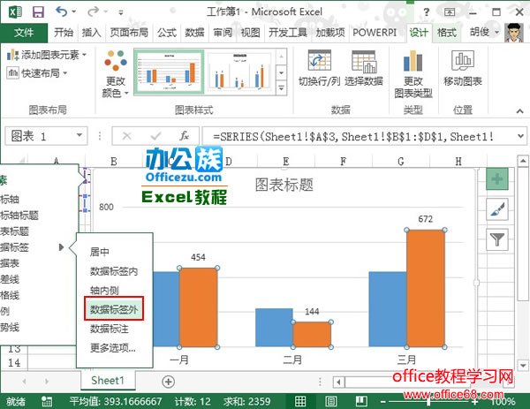Click the Save icon in quick access toolbar
The height and width of the screenshot is (409, 530).
[38, 12]
